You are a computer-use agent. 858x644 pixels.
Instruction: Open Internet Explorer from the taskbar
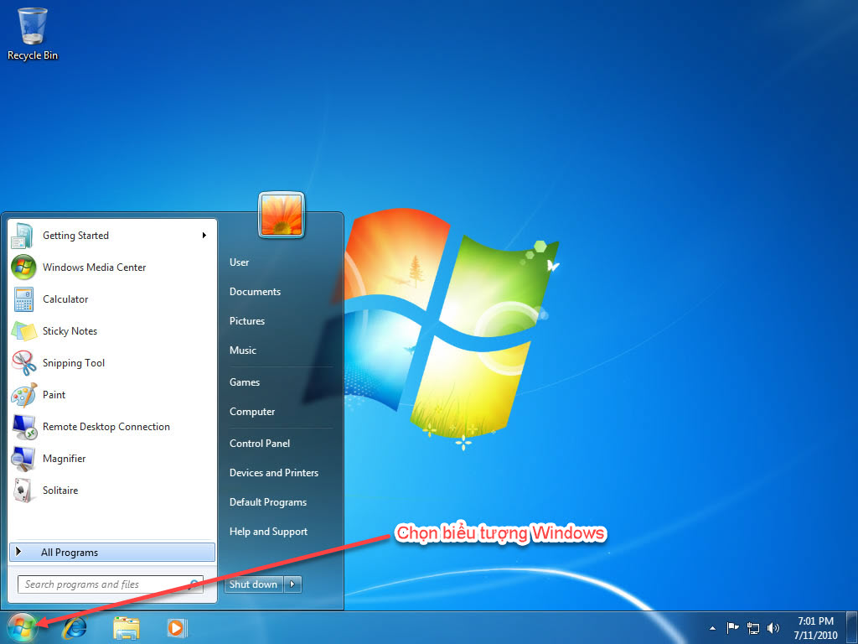[74, 627]
